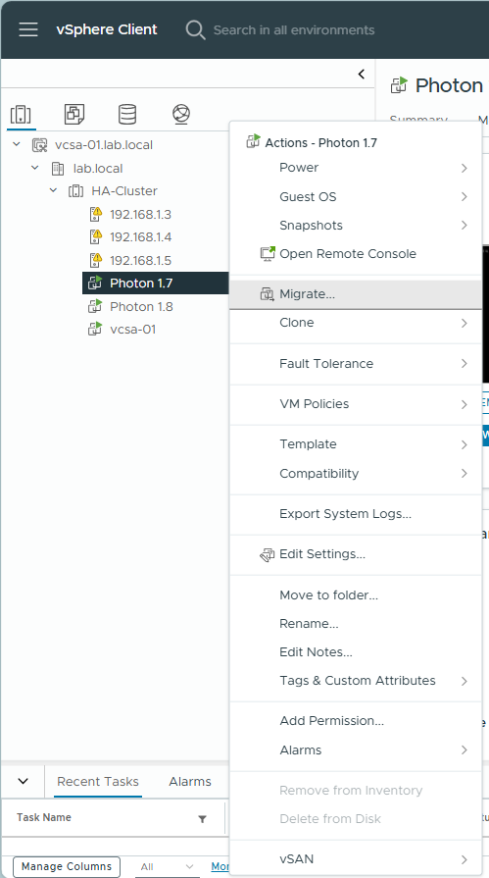Select host 192.168.1.5 in the tree

click(x=140, y=260)
